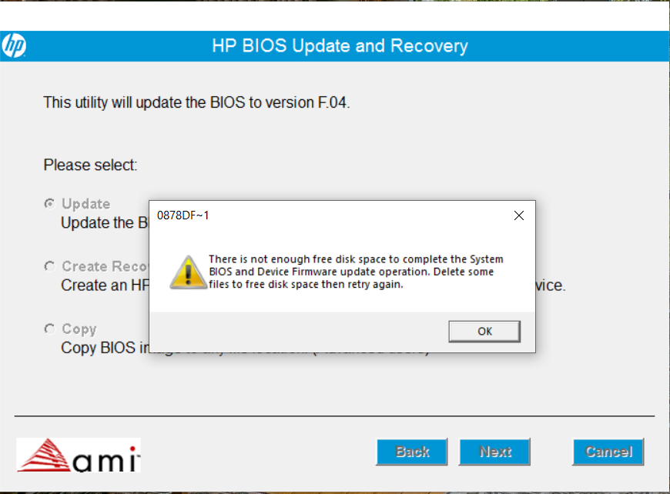This screenshot has height=494, width=670.
Task: Click the yellow warning triangle icon
Action: [183, 272]
